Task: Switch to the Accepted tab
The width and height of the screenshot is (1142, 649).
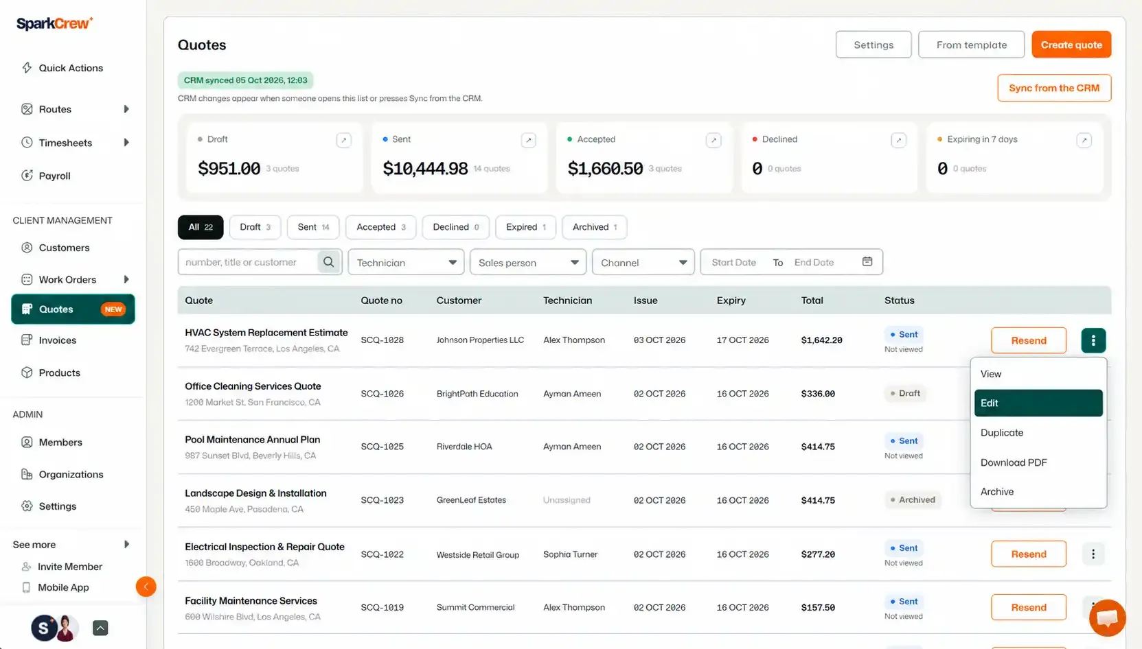Action: click(x=381, y=227)
